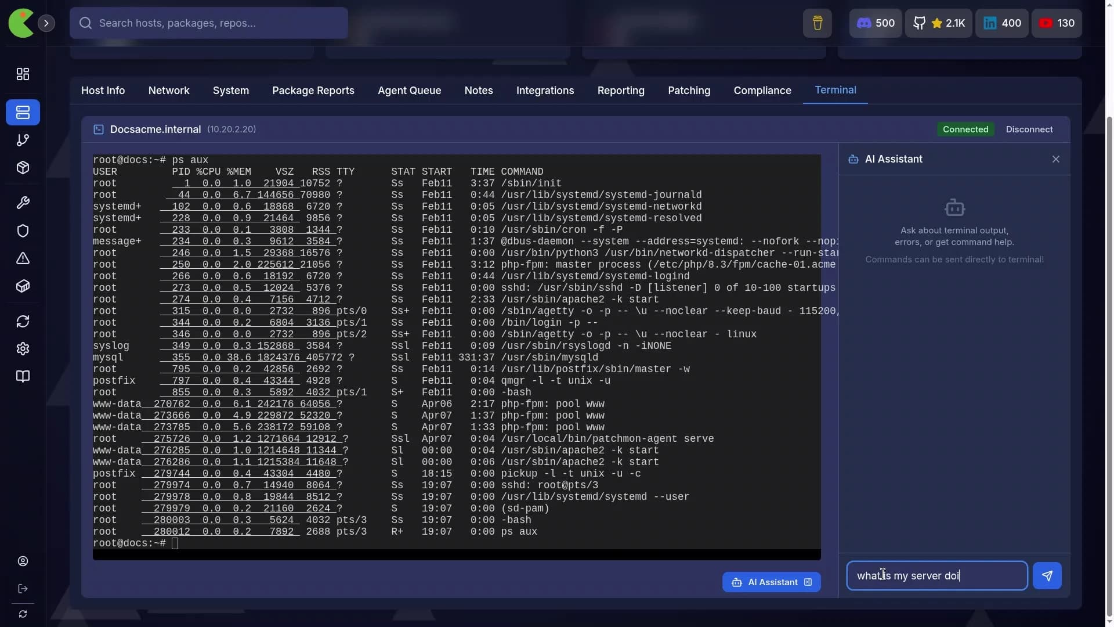Switch to the Agent Queue tab

tap(410, 91)
